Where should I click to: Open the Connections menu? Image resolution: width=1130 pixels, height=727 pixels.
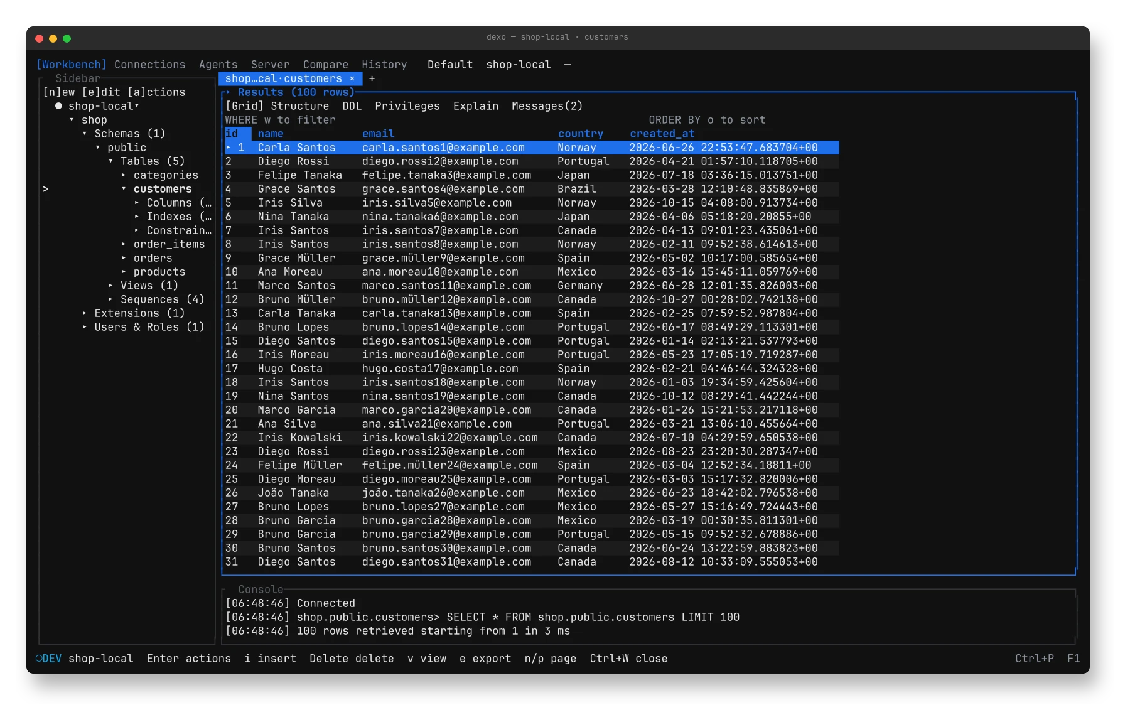click(x=149, y=65)
